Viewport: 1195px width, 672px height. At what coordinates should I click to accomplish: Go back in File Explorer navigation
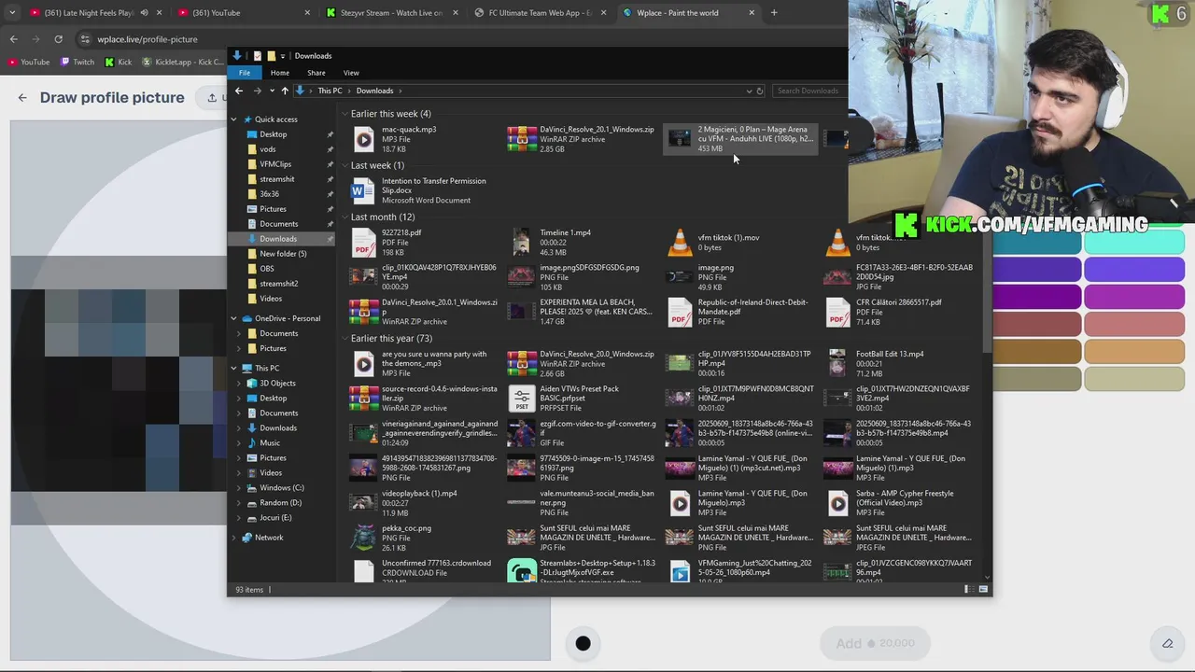pyautogui.click(x=239, y=91)
